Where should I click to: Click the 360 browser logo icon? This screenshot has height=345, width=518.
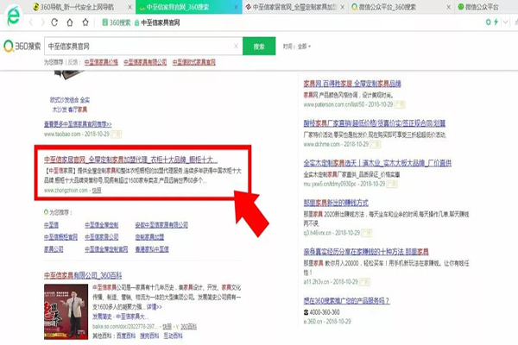(13, 16)
